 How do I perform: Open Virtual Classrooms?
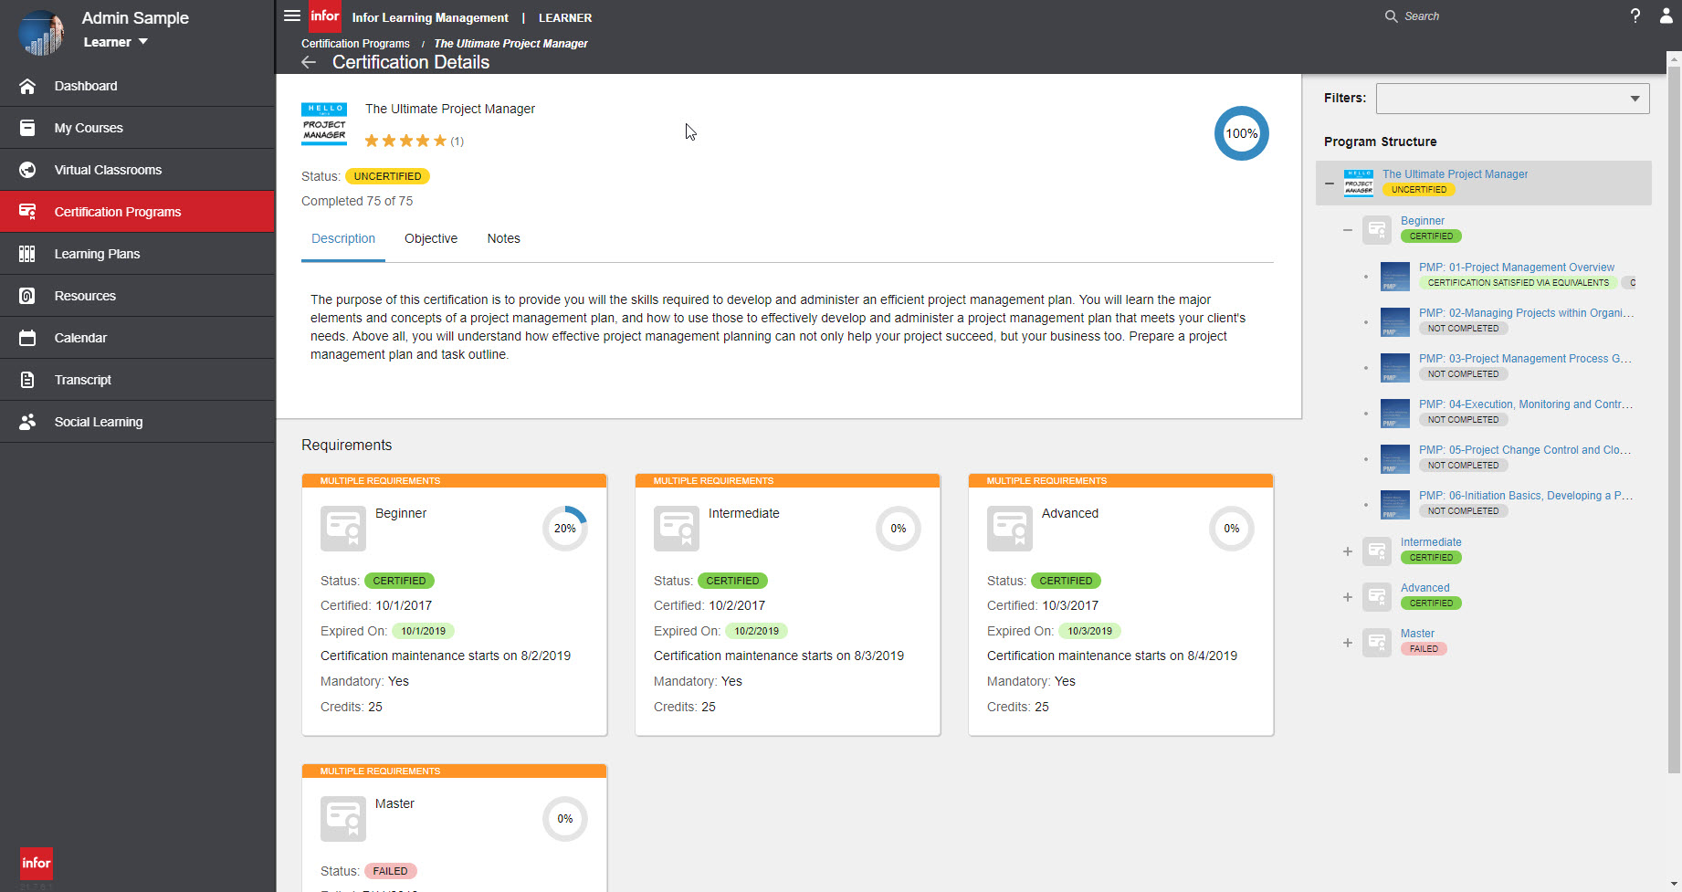108,169
